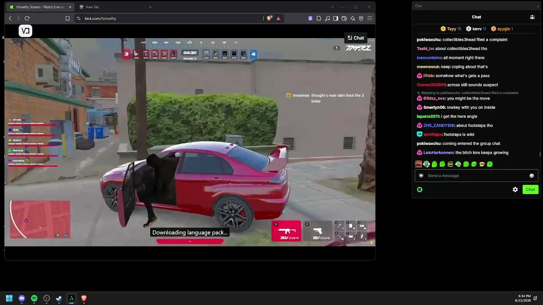Image resolution: width=543 pixels, height=305 pixels.
Task: Click i7rbb's username in chat
Action: tap(428, 76)
